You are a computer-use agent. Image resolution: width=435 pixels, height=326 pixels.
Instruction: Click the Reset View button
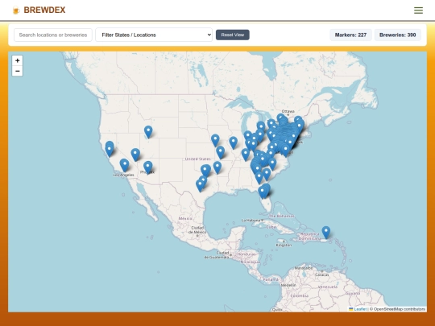233,35
